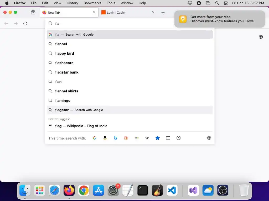Launch Visual Studio purple icon in Dock
The width and height of the screenshot is (269, 201).
193,190
